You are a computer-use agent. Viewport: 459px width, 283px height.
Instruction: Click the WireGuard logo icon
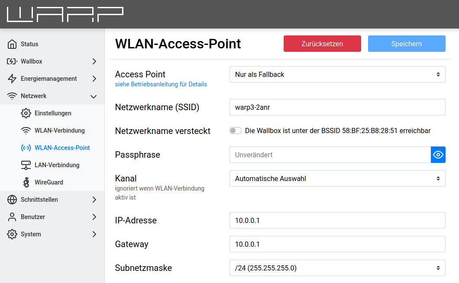[26, 182]
